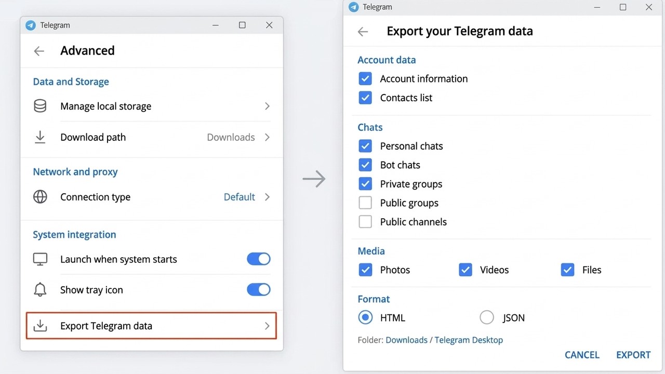Click Telegram logo in Export window title bar
Image resolution: width=665 pixels, height=374 pixels.
click(354, 7)
